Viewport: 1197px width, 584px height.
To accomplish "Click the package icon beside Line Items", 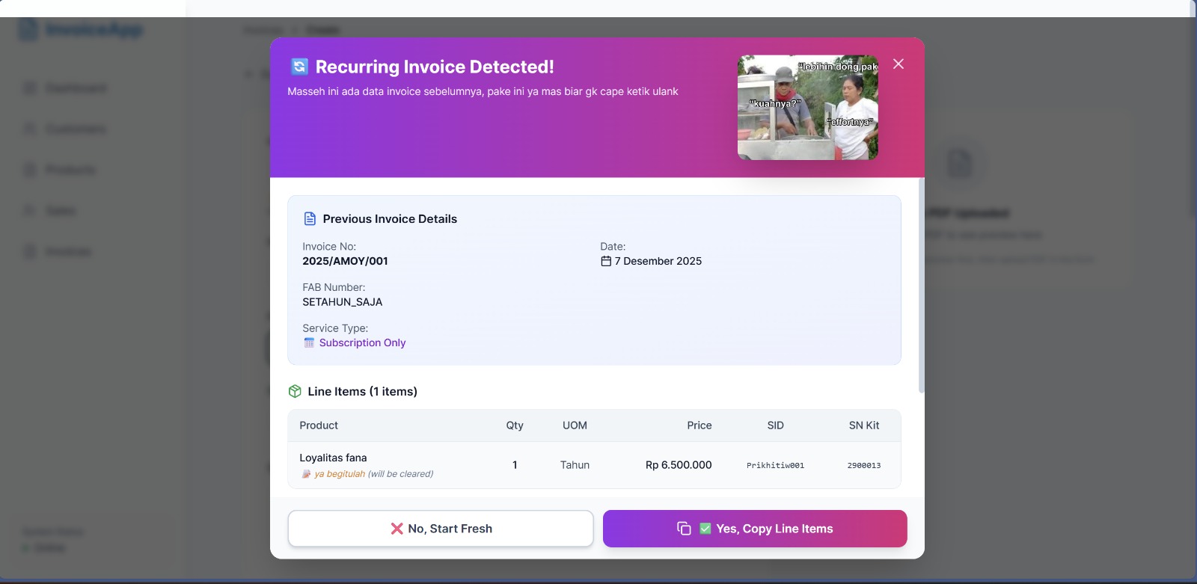I will (x=295, y=391).
